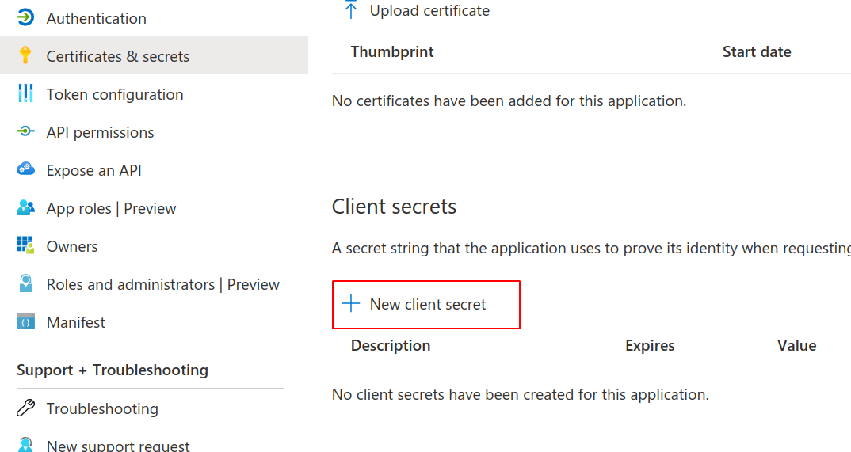Click the Authentication icon in sidebar

[25, 17]
